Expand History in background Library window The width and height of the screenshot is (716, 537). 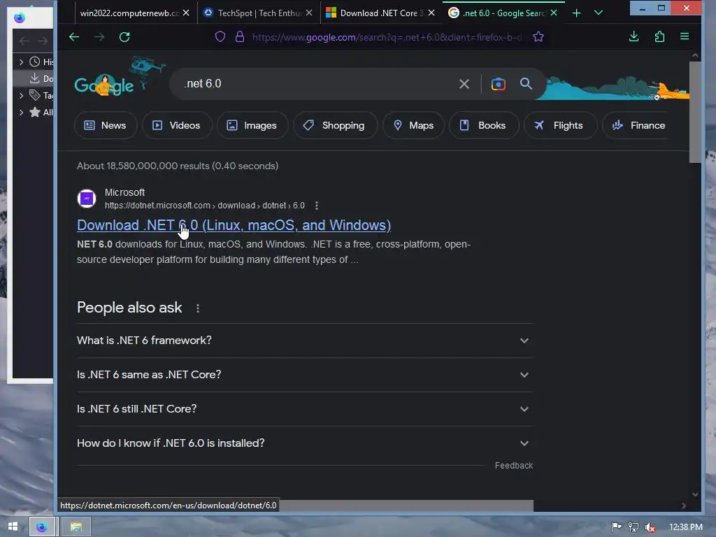click(x=21, y=62)
